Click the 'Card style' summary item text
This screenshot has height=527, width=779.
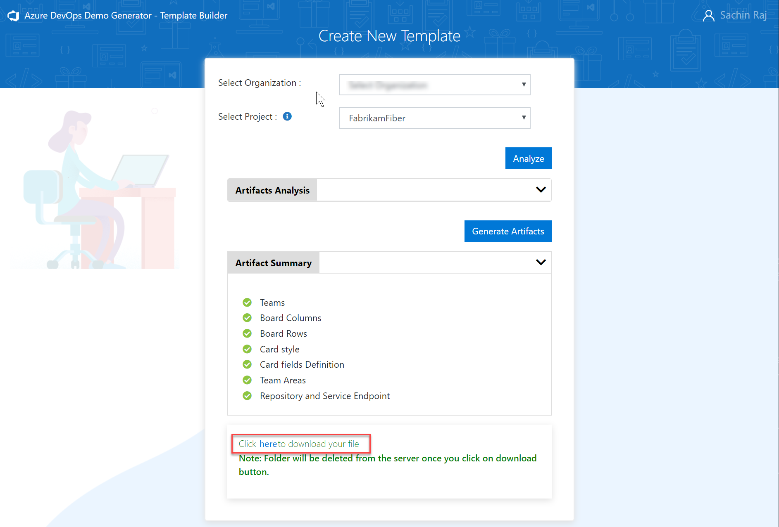280,349
